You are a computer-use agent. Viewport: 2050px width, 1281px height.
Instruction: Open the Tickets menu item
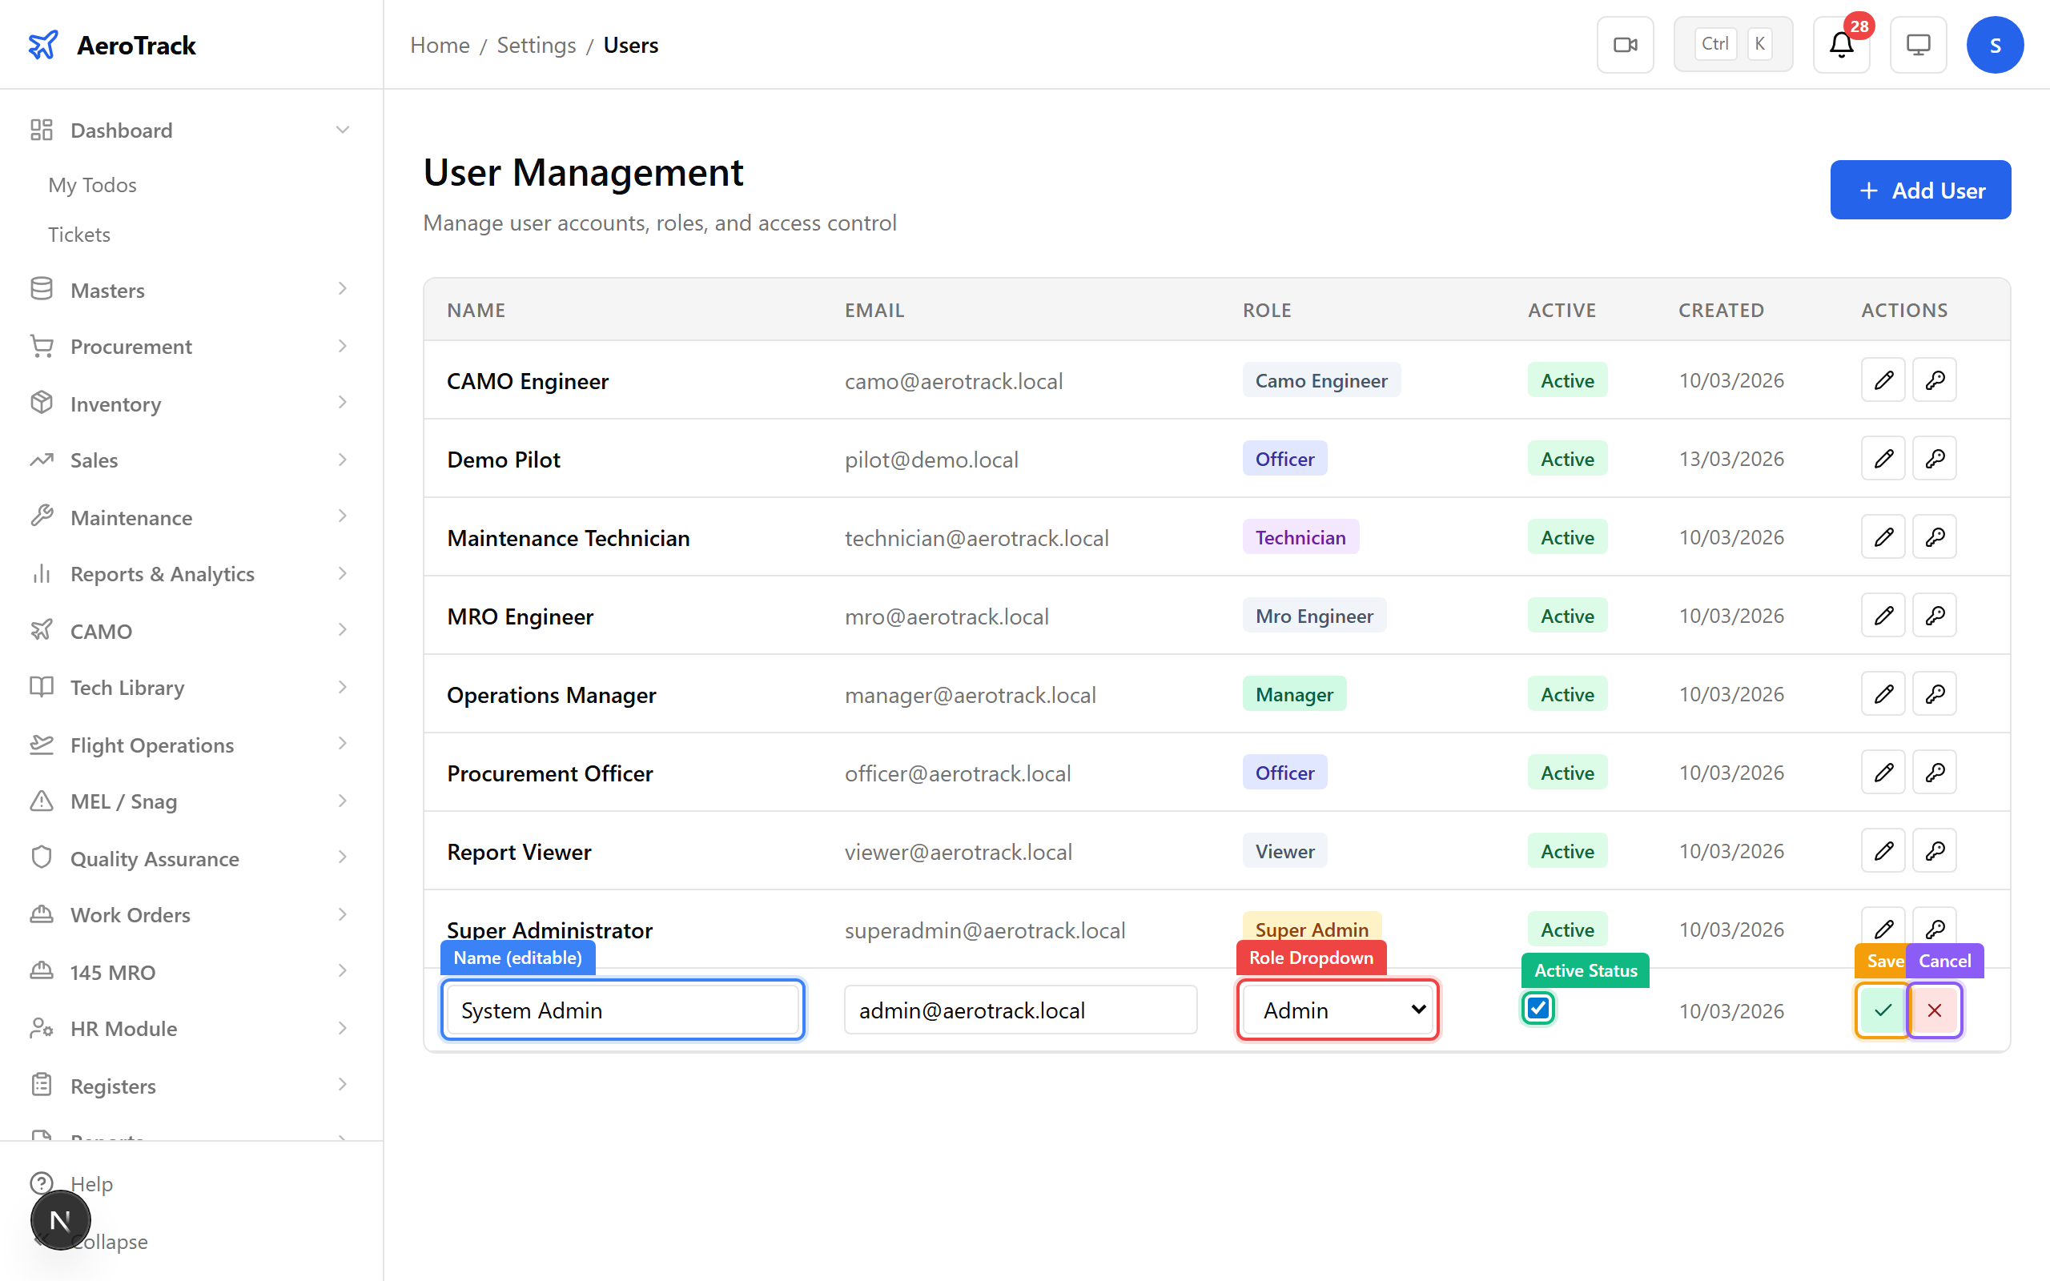coord(78,234)
